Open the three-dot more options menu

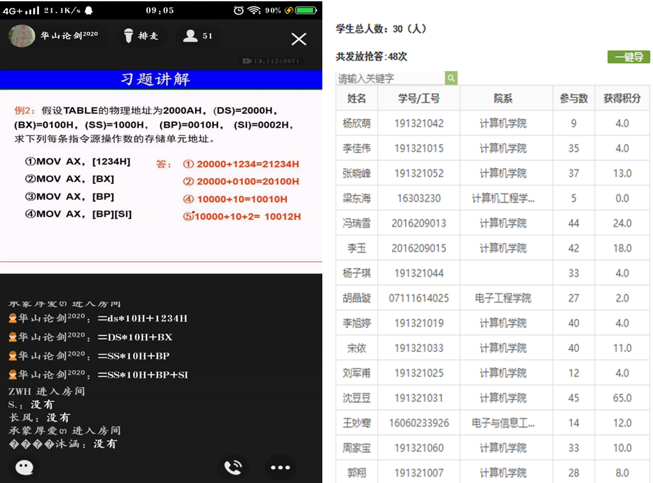tap(280, 467)
